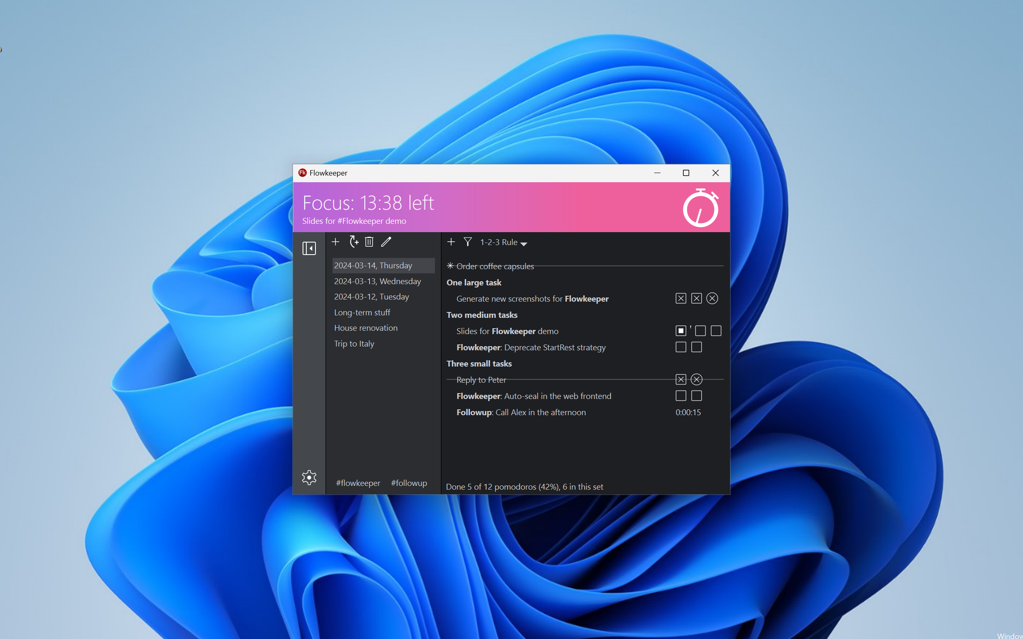Add a new work item
Image resolution: width=1023 pixels, height=639 pixels.
coord(451,242)
